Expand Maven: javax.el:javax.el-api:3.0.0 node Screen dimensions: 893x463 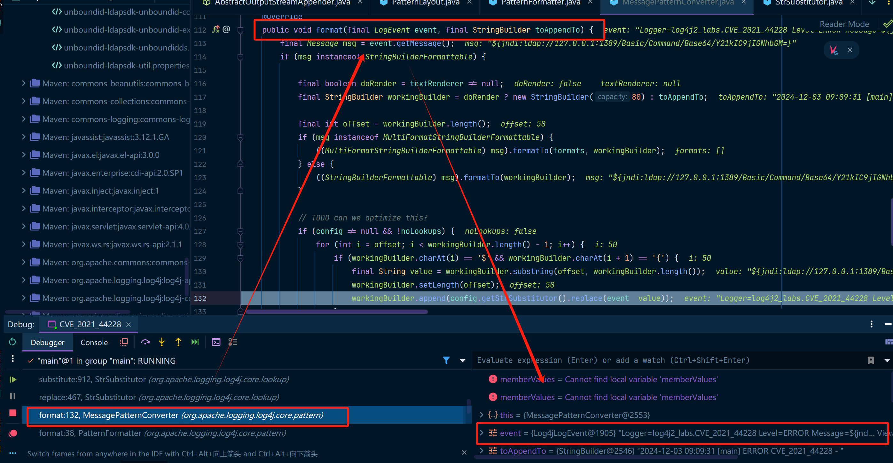pyautogui.click(x=24, y=155)
